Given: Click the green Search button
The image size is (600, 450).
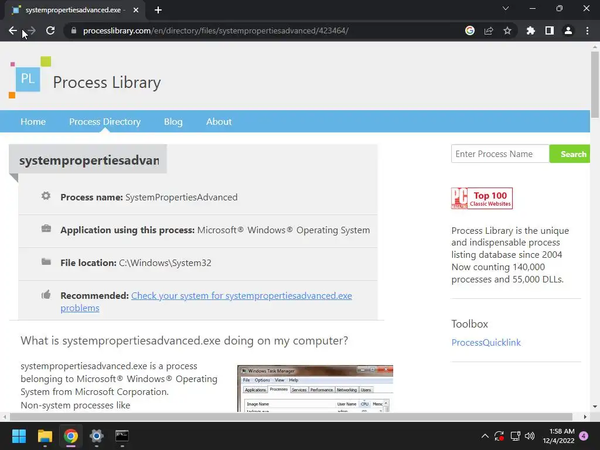Looking at the screenshot, I should click(x=570, y=154).
